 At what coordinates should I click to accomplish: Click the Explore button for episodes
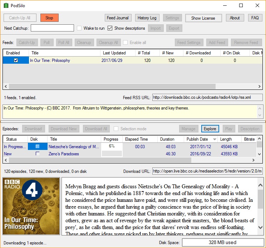click(210, 129)
